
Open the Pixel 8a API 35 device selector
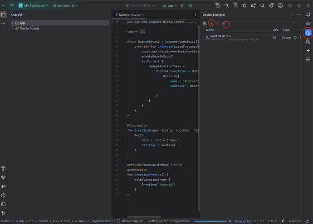141,5
